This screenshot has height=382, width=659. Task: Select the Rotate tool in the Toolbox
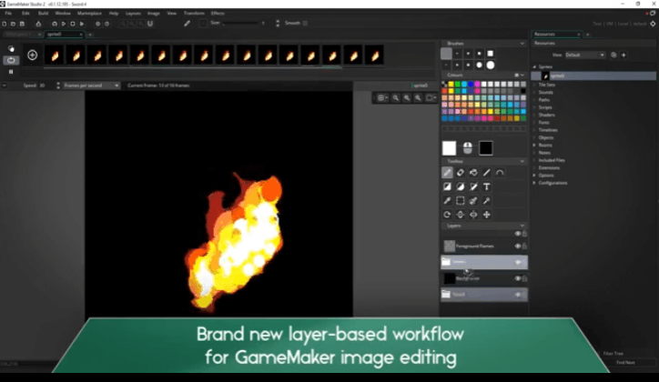coord(447,215)
